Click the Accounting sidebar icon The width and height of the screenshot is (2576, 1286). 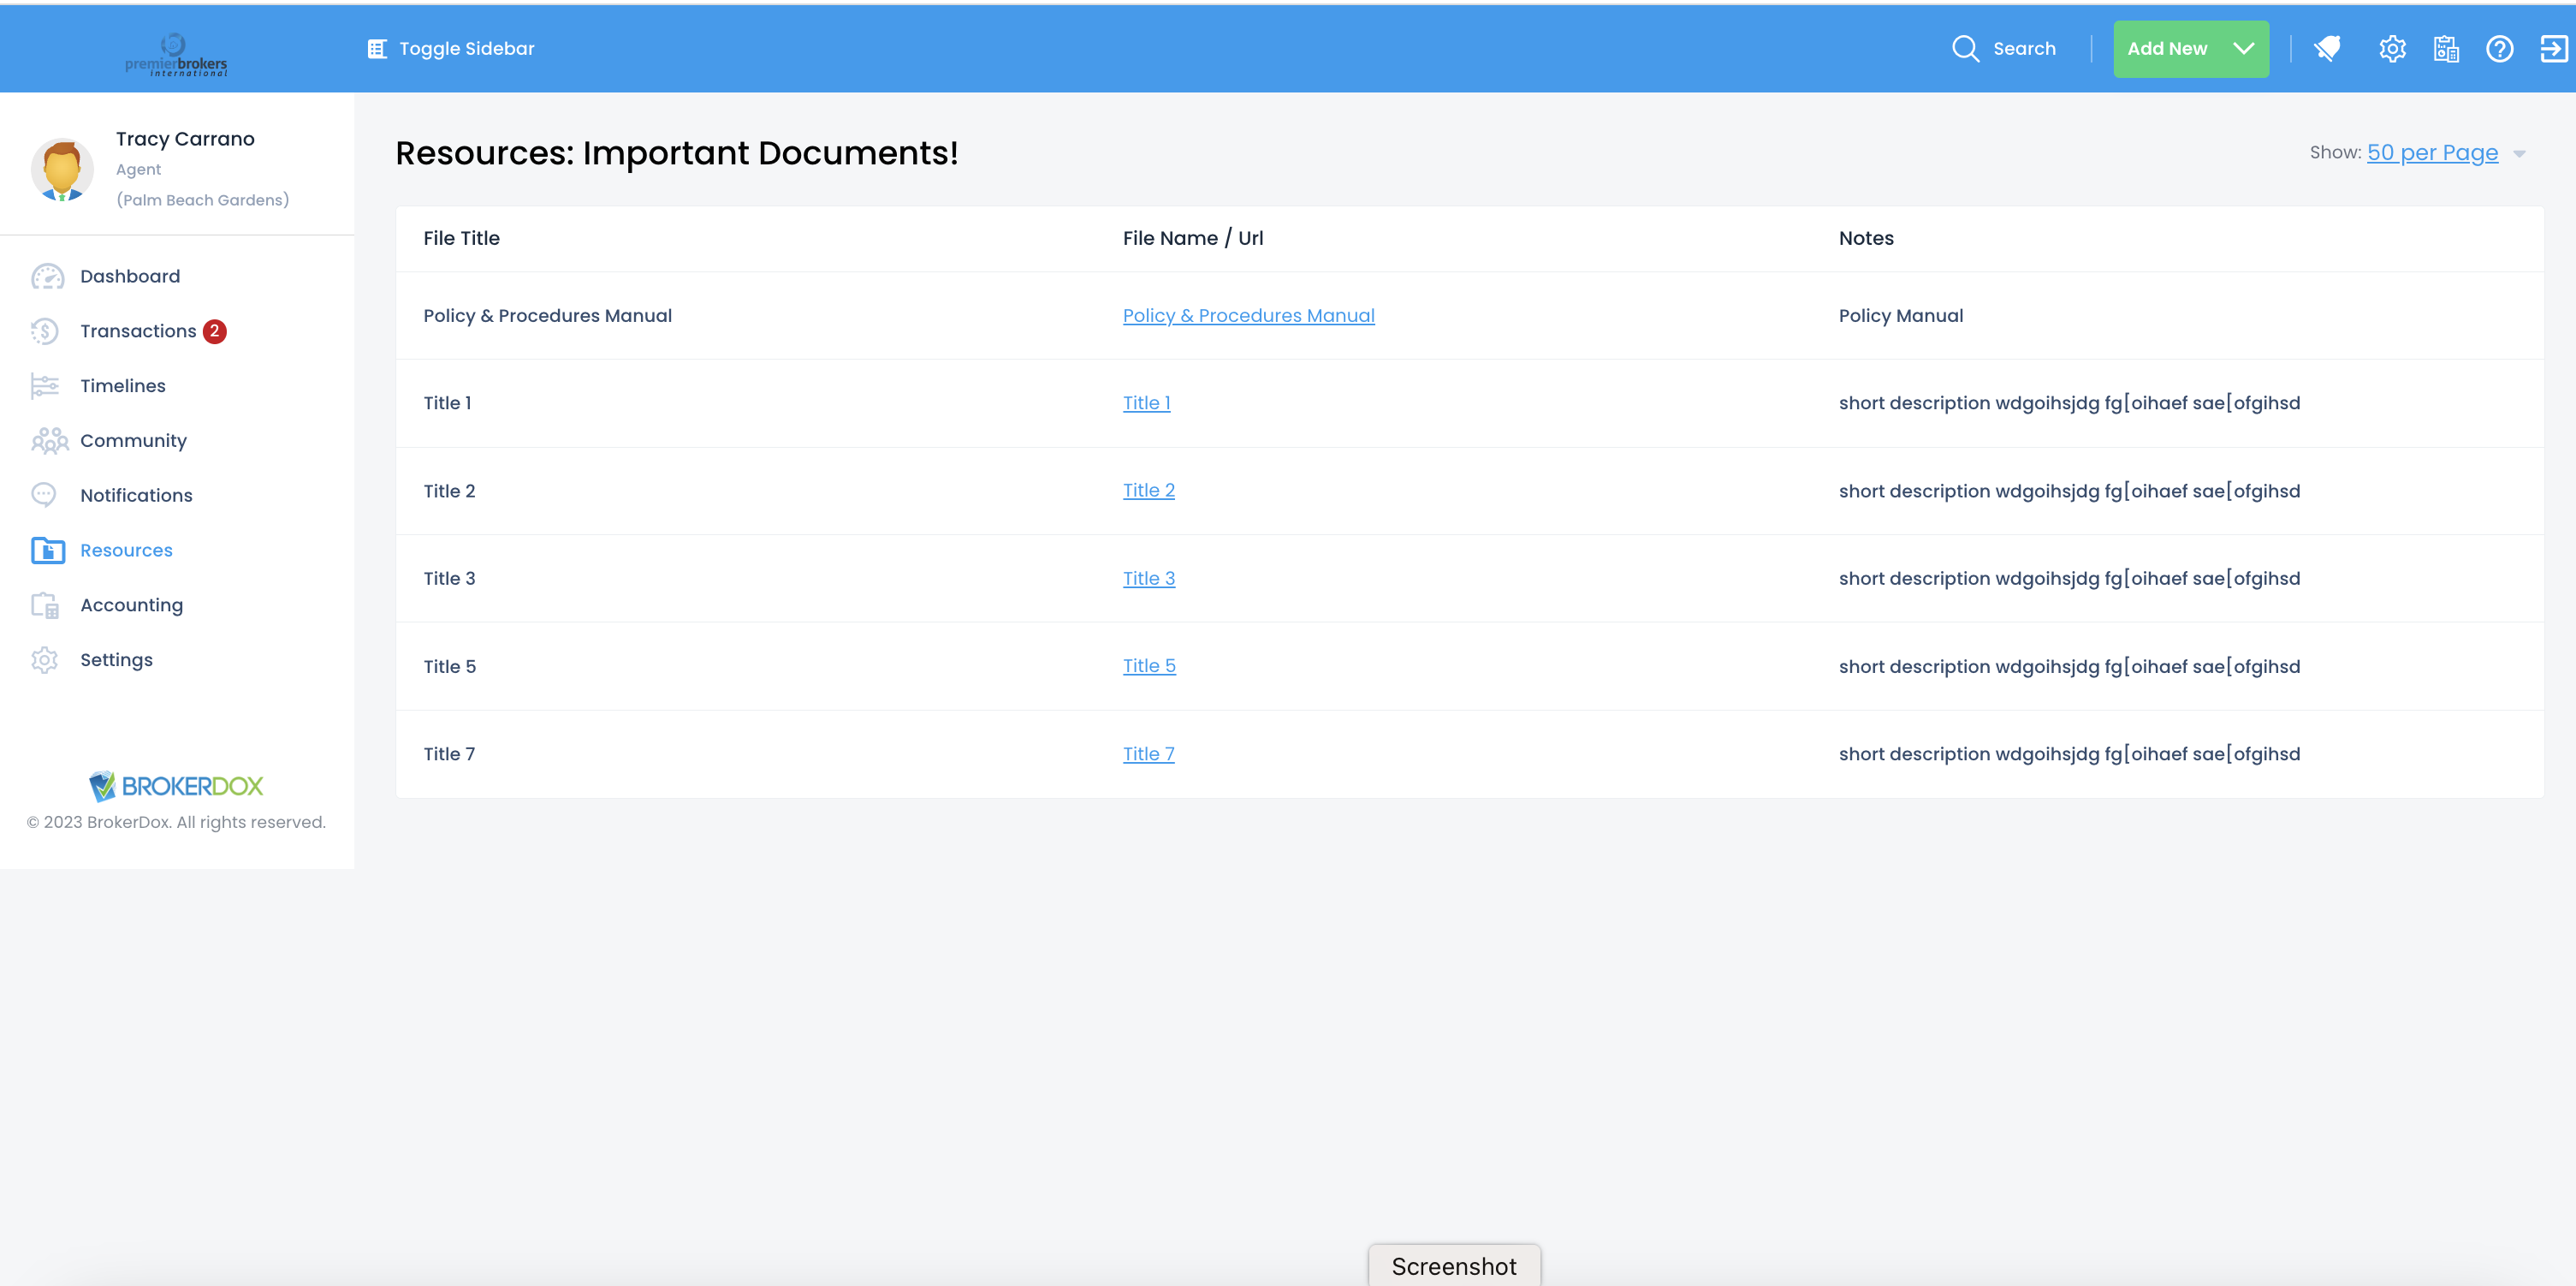(45, 604)
